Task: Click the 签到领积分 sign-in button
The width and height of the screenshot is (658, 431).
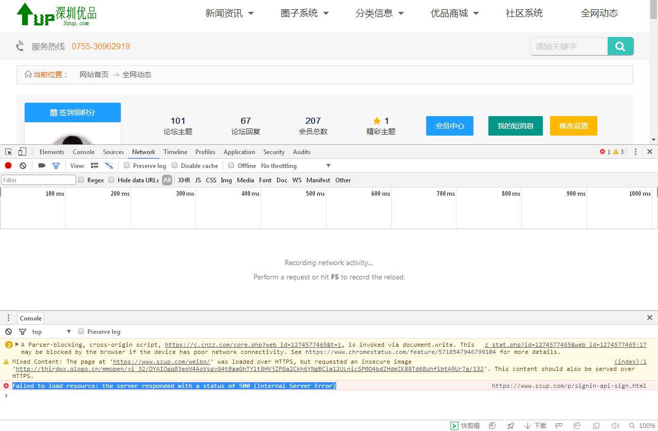Action: (72, 113)
